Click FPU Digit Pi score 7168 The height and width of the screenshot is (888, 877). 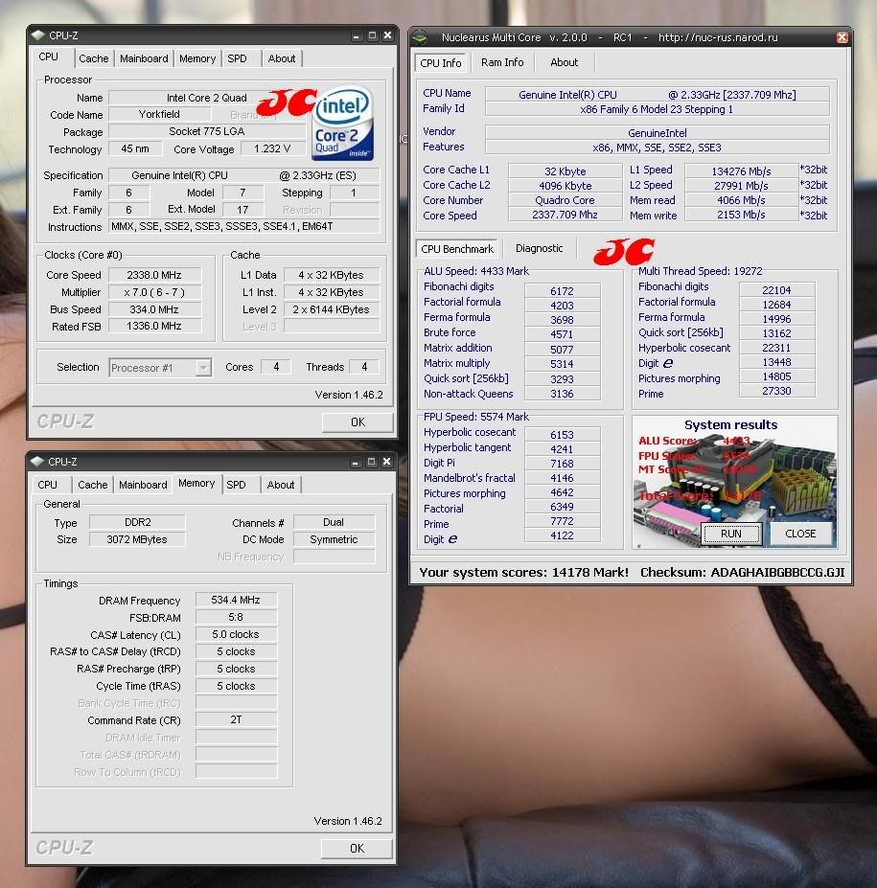(562, 464)
